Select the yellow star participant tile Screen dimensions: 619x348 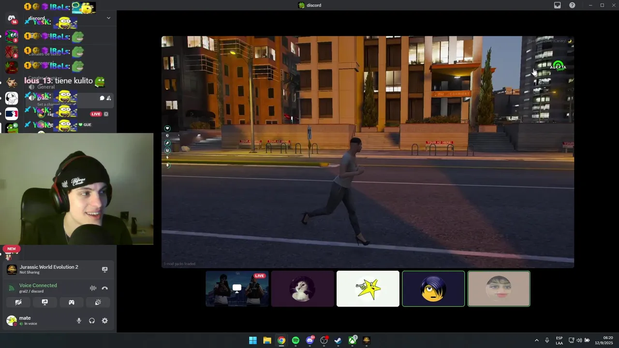pos(368,289)
